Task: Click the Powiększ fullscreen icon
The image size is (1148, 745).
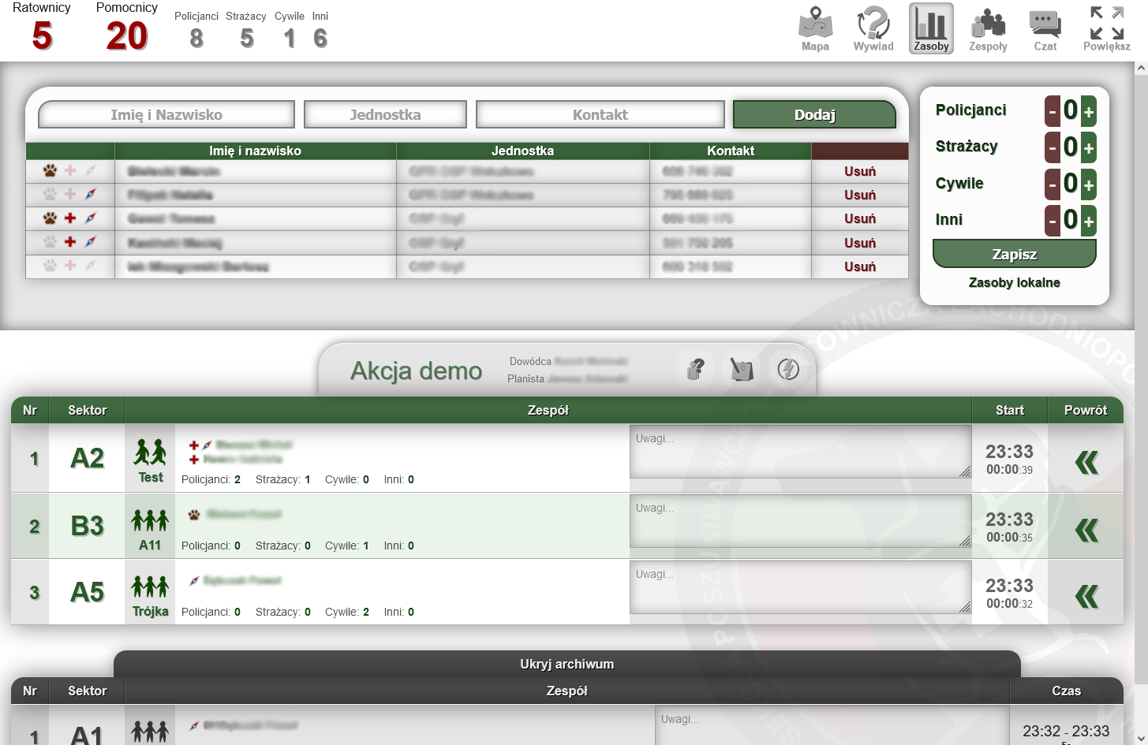Action: 1107,29
